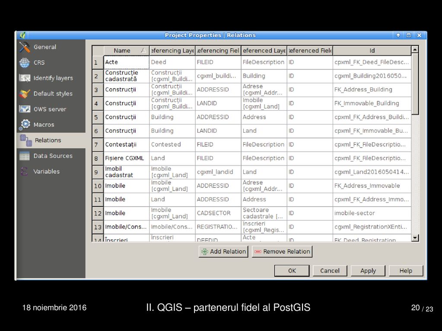Image resolution: width=442 pixels, height=331 pixels.
Task: Switch to the CRS tab
Action: coord(51,62)
